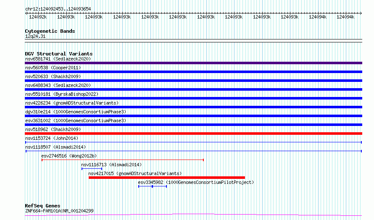Click the 12q24.31 band label
This screenshot has width=374, height=220.
[35, 36]
